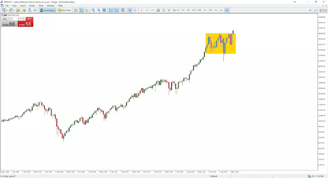
Task: Open the Navigator panel icon
Action: (x=30, y=10)
